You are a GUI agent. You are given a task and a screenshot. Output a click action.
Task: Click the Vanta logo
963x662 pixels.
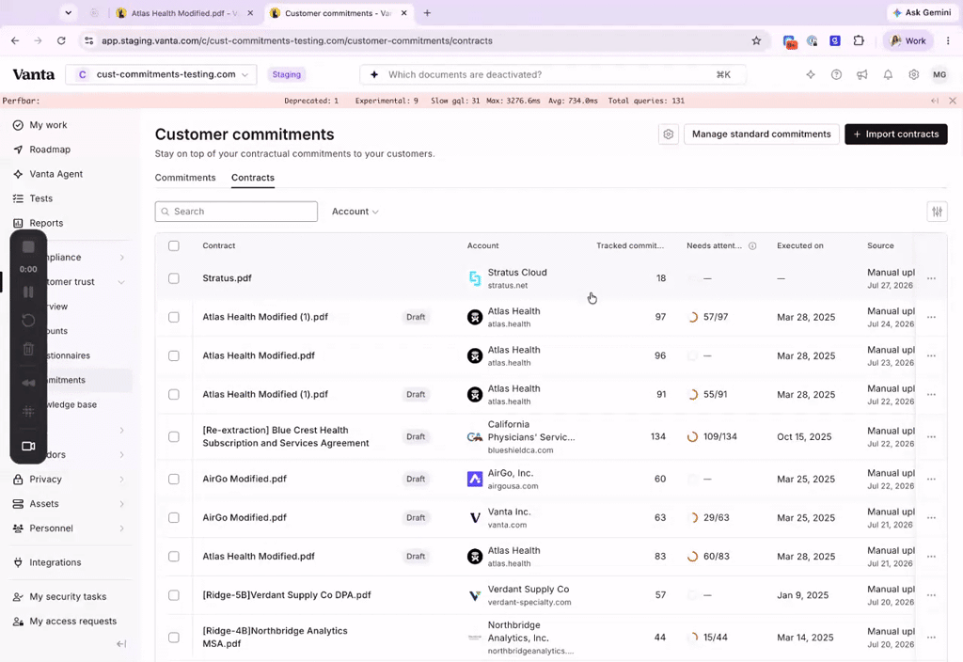click(34, 74)
